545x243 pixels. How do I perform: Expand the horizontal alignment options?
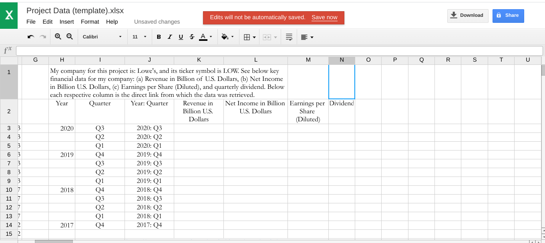307,37
